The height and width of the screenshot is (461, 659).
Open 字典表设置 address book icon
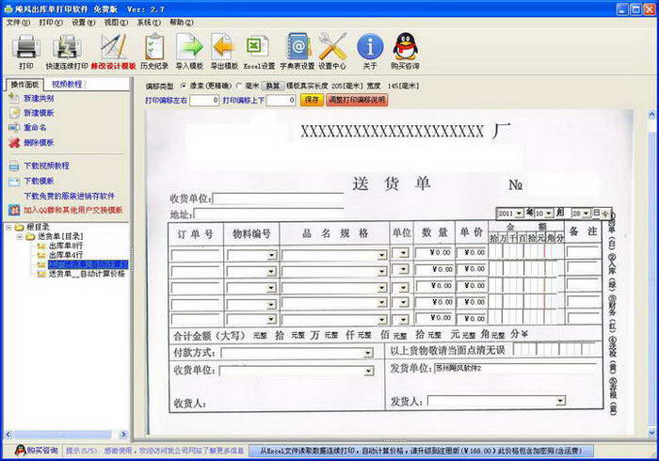(x=297, y=47)
